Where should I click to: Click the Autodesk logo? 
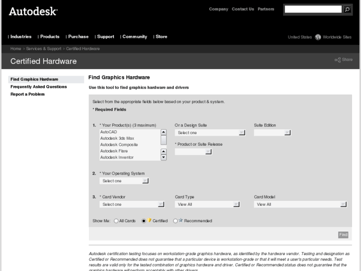coord(33,11)
